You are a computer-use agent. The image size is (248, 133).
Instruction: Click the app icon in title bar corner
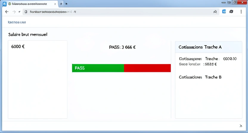(4, 4)
